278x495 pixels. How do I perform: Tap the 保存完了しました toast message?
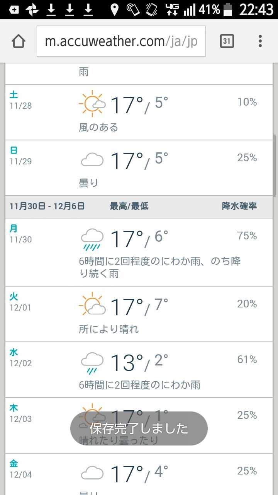pyautogui.click(x=139, y=428)
